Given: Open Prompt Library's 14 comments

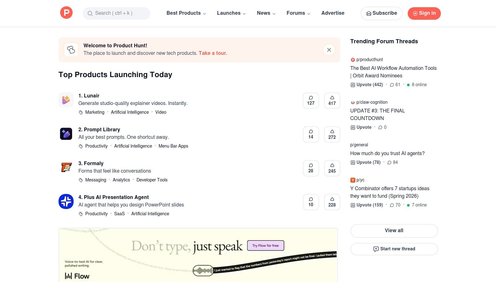Looking at the screenshot, I should (x=311, y=134).
